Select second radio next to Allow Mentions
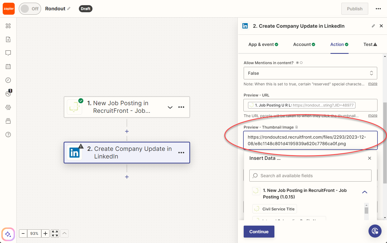387x243 pixels. (x=301, y=63)
